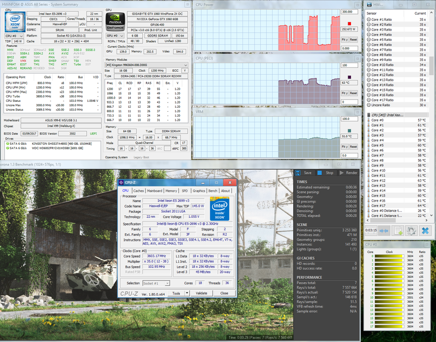Viewport: 436px width, 342px height.
Task: Click the HWiNFO sensor window title icon
Action: 370,5
